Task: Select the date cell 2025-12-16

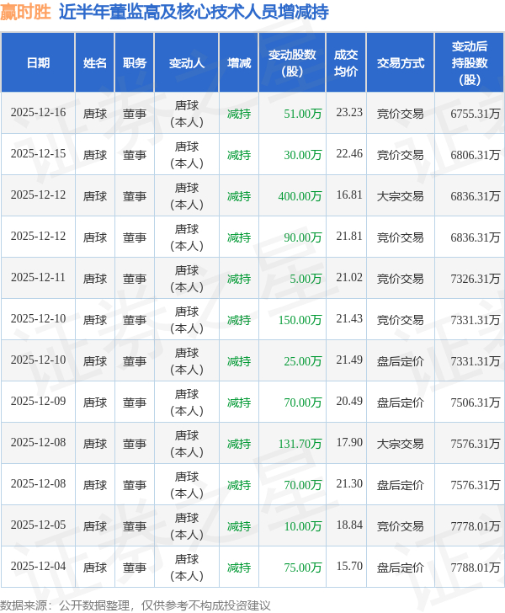Action: [x=39, y=113]
